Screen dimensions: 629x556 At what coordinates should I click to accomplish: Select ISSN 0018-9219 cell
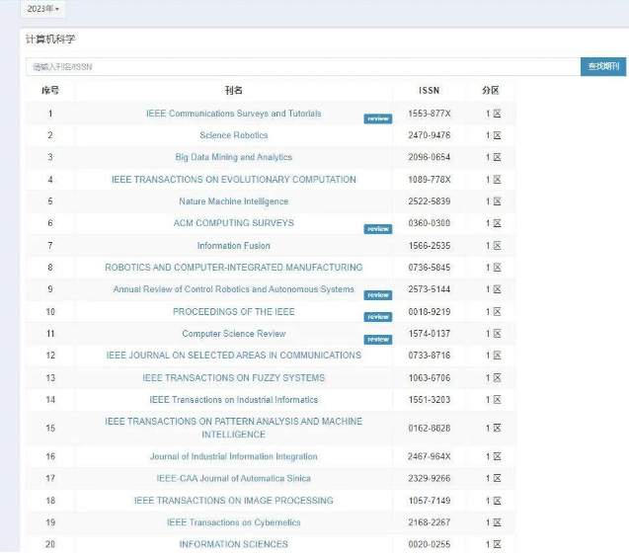coord(430,312)
